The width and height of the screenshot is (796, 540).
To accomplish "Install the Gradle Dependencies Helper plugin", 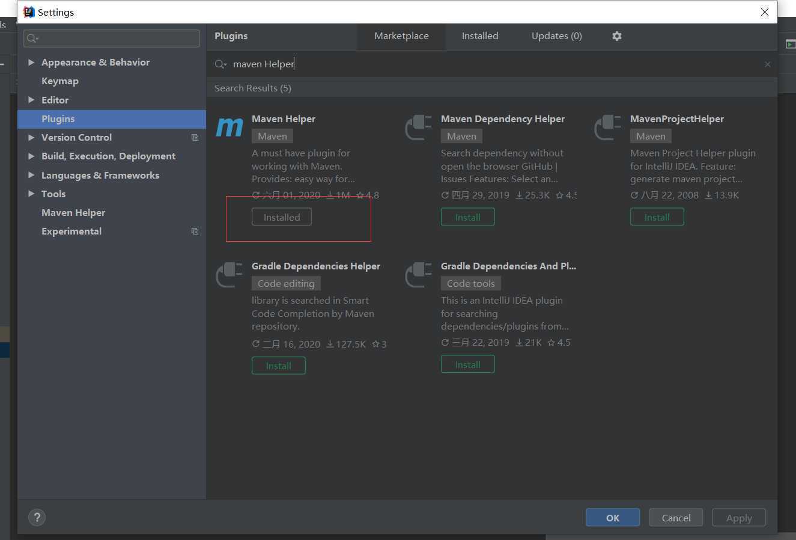I will (279, 366).
